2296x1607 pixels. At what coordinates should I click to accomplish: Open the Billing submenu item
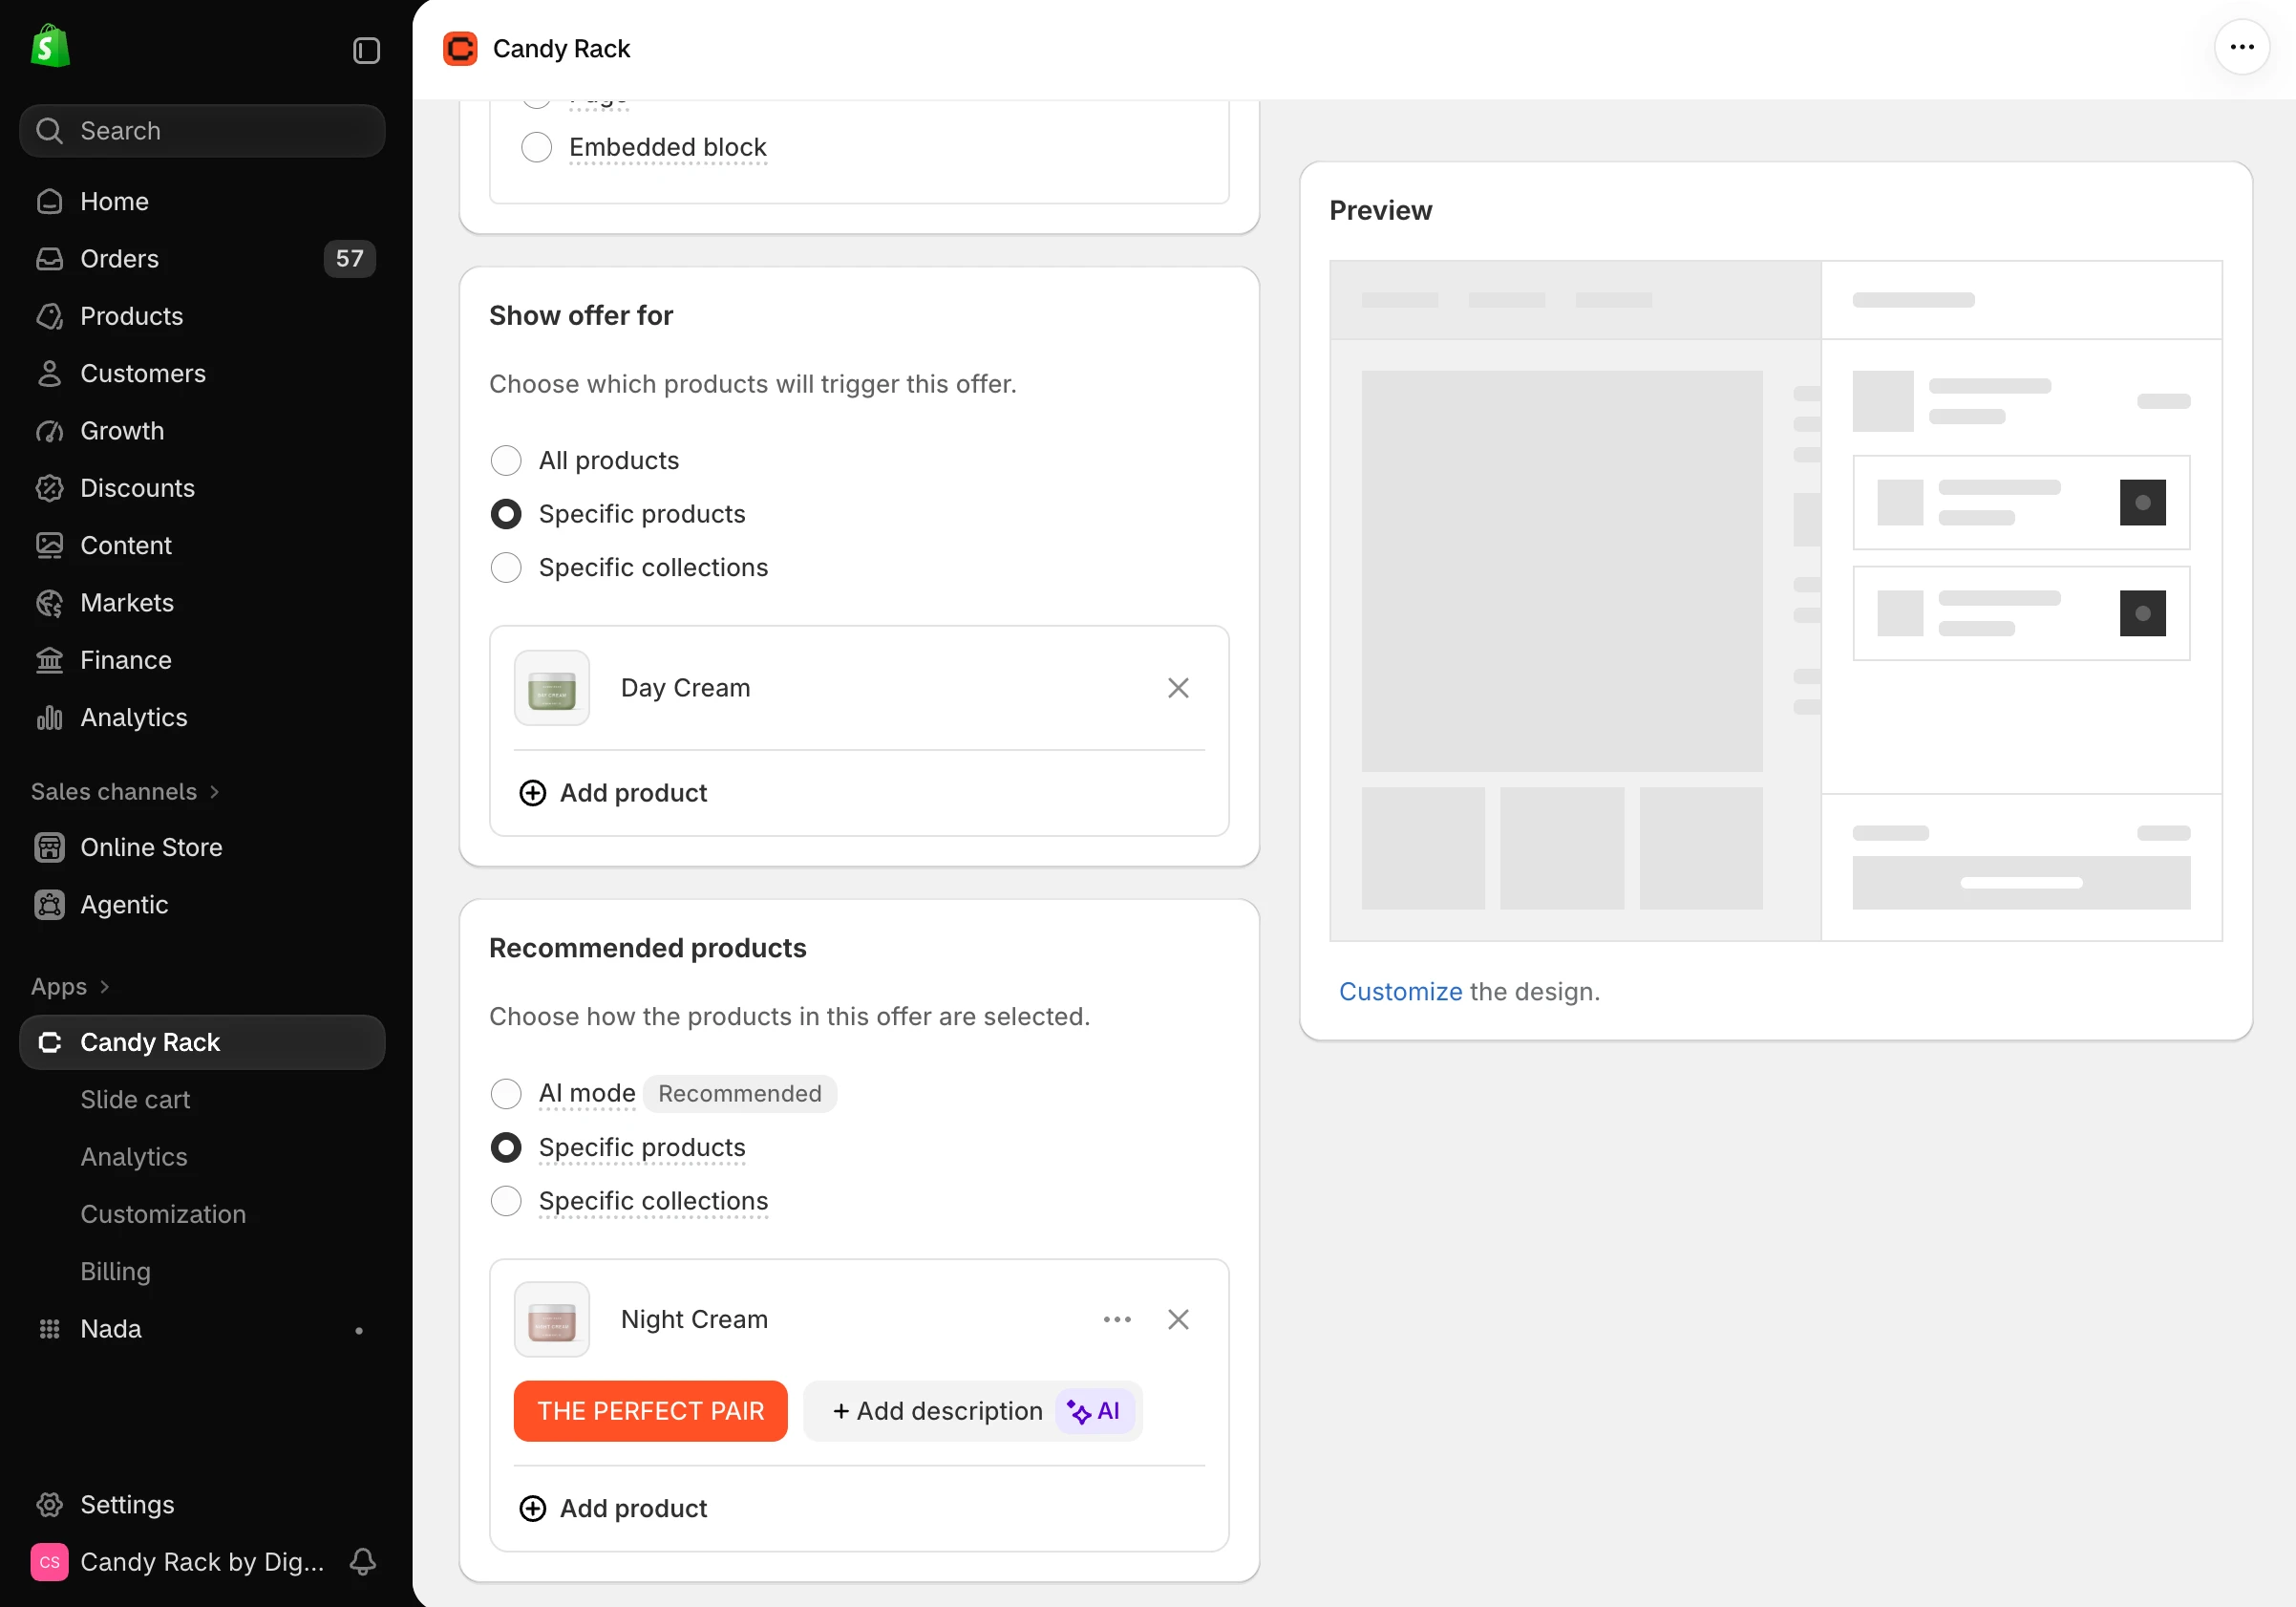[x=115, y=1272]
